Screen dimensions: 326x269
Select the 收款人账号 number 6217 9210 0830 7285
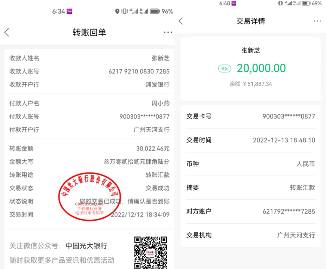[x=139, y=71]
